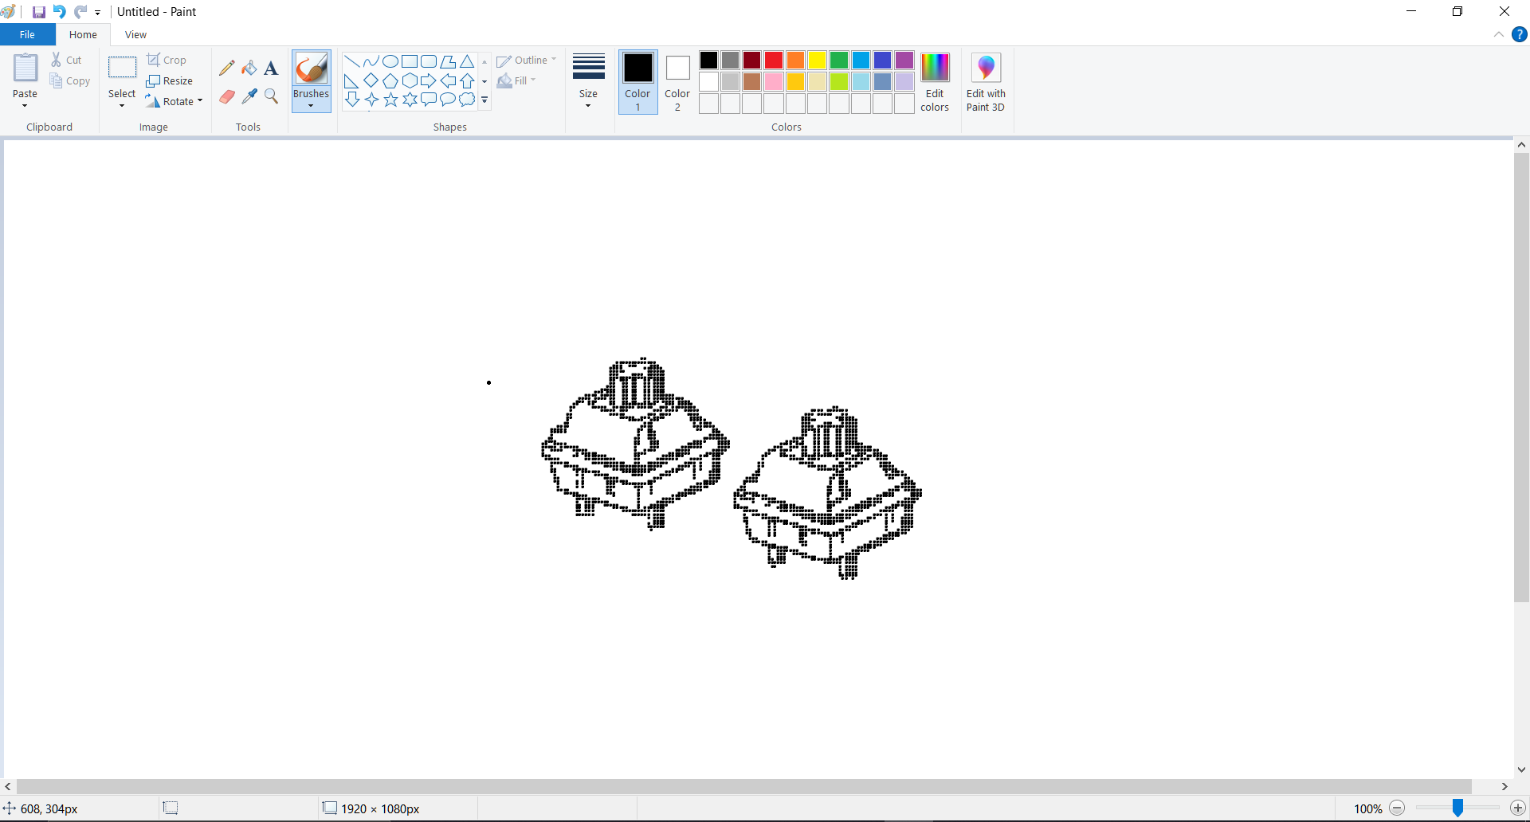Click the Zoom in plus button
Screen dimensions: 1530x822
point(1518,808)
